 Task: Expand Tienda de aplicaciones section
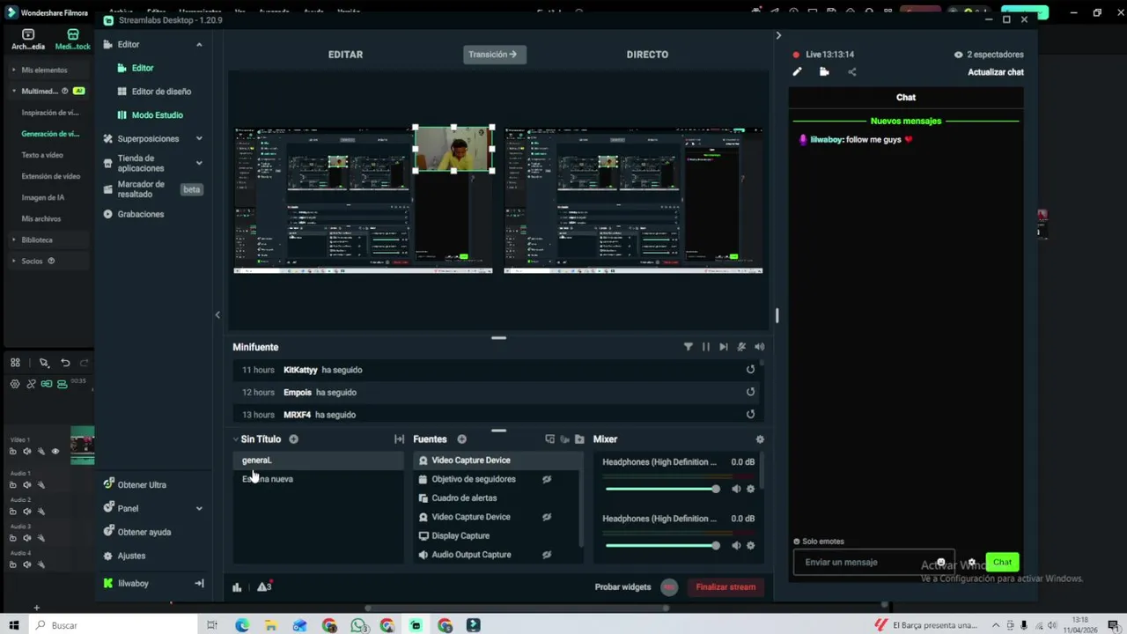pyautogui.click(x=199, y=163)
